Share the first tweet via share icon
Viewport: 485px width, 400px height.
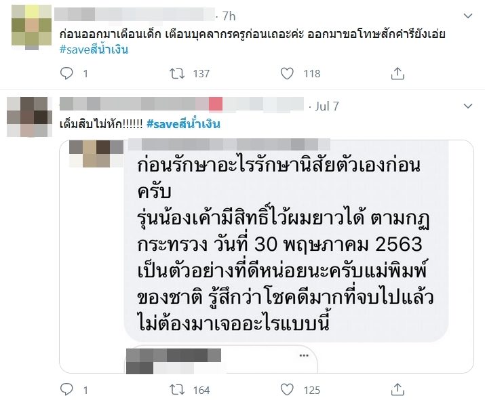click(397, 74)
